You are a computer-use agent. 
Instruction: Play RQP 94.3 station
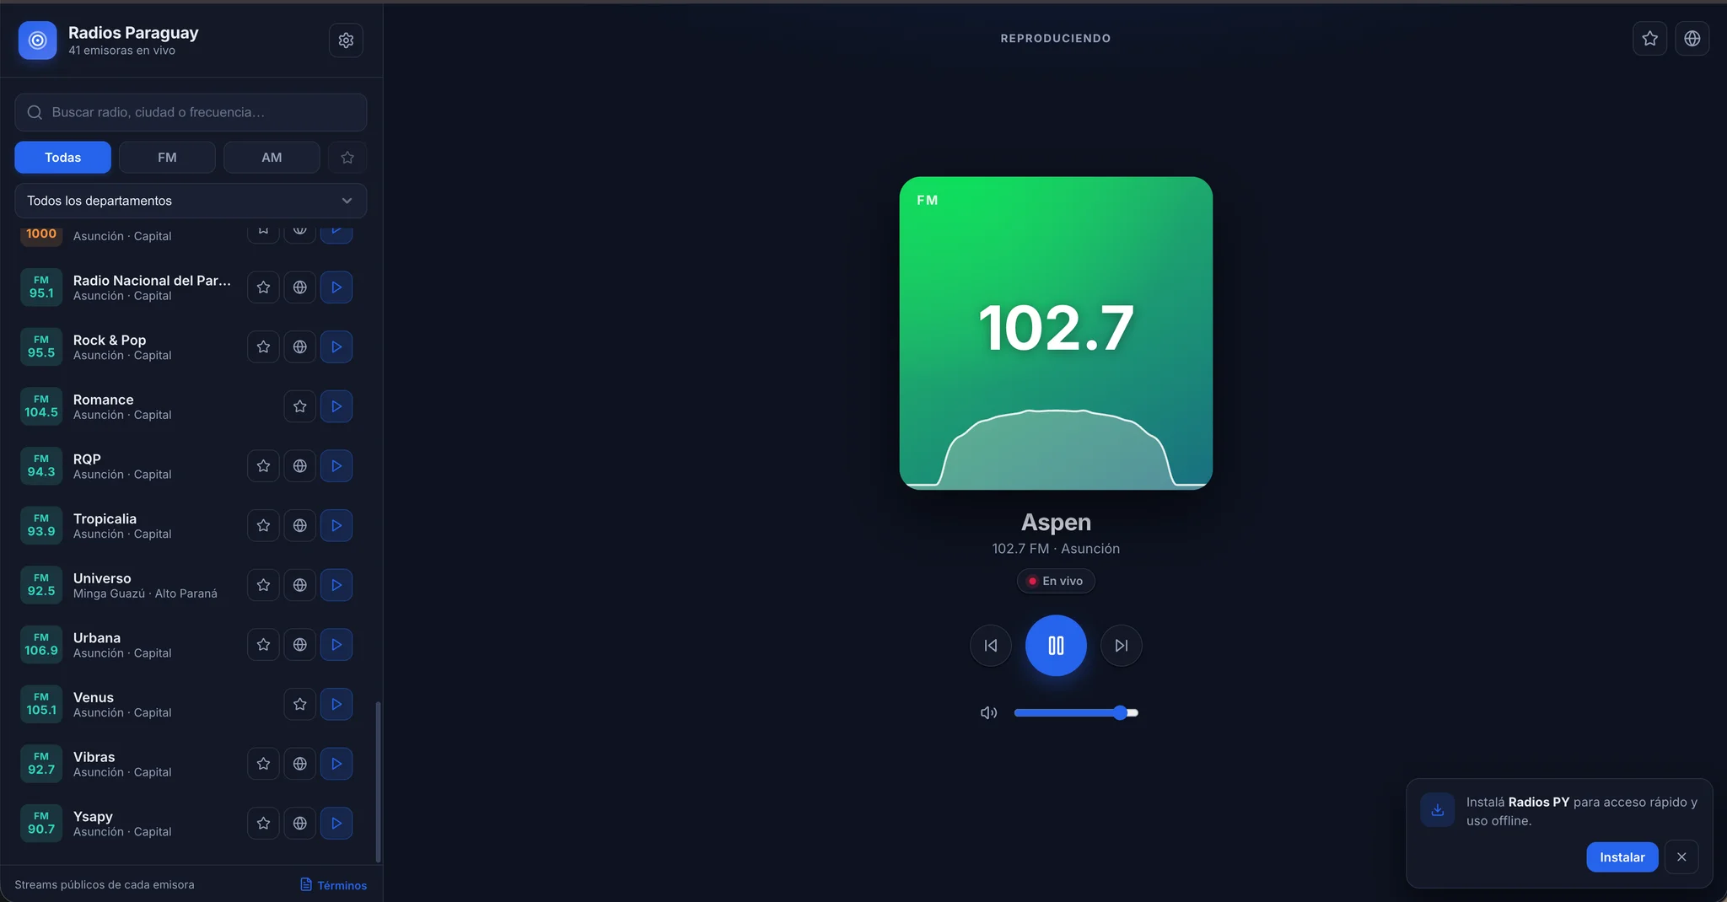pyautogui.click(x=336, y=466)
